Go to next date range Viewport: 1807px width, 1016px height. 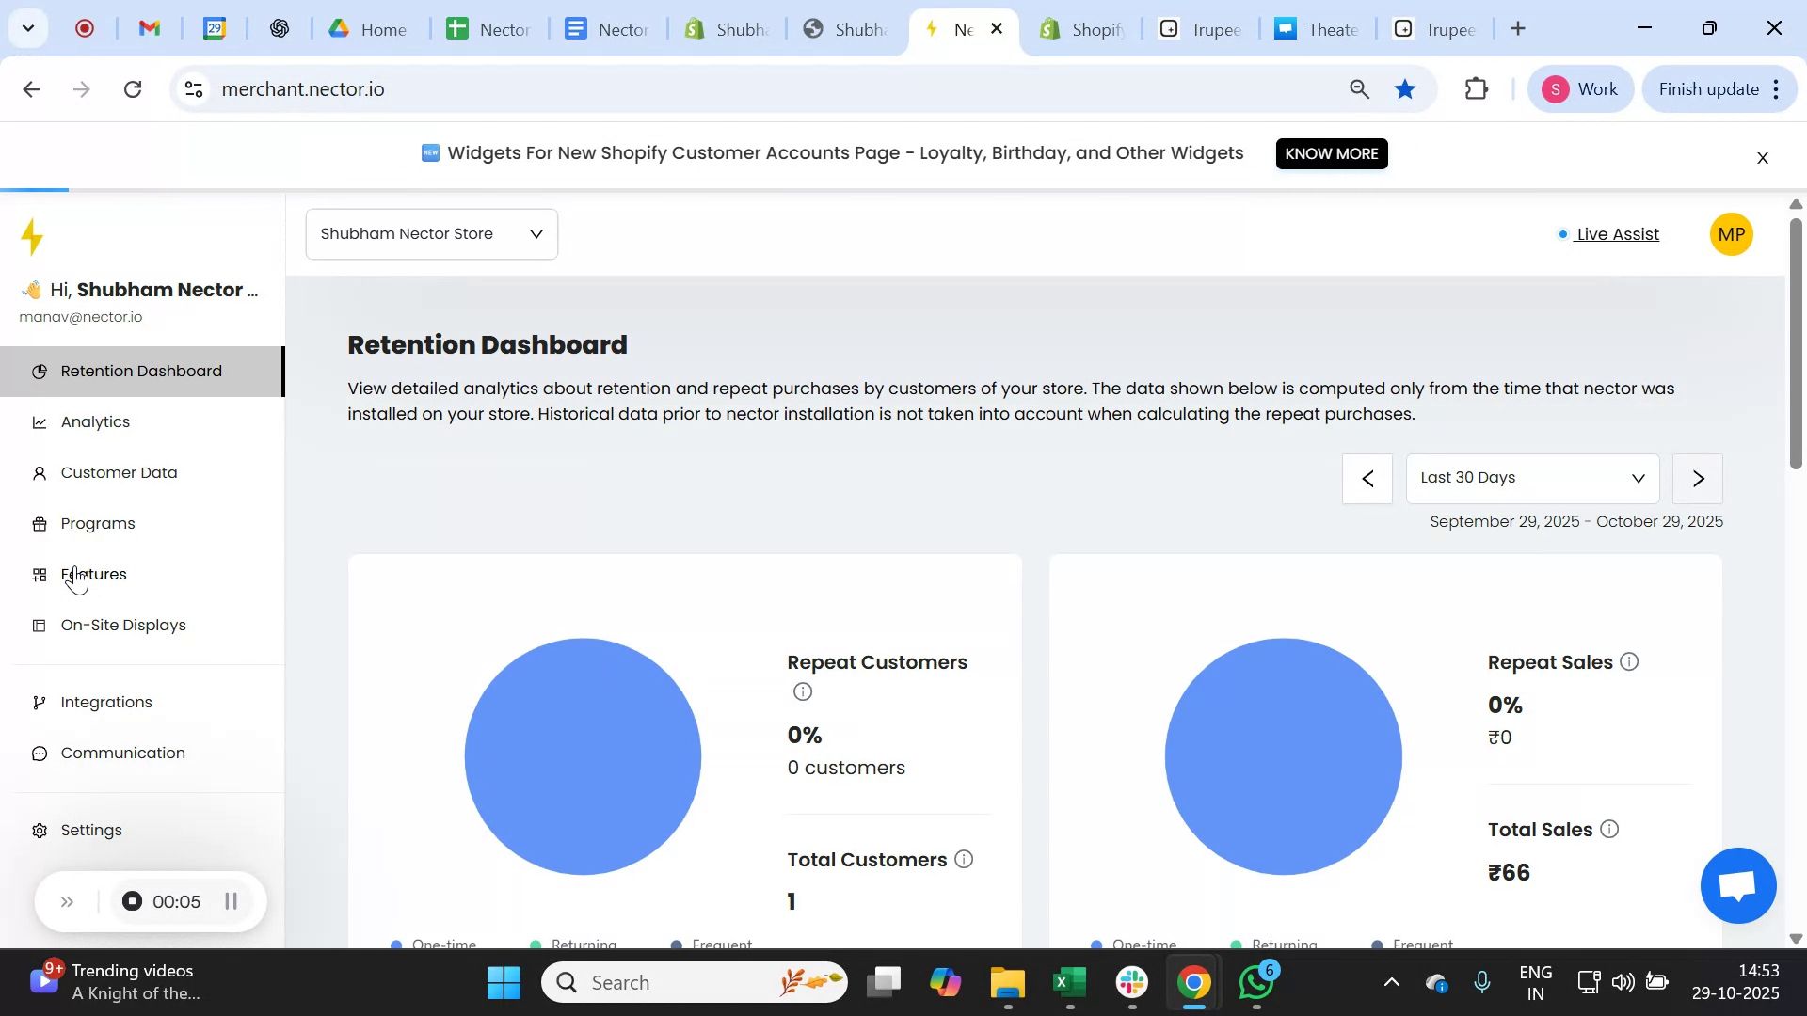click(x=1697, y=479)
